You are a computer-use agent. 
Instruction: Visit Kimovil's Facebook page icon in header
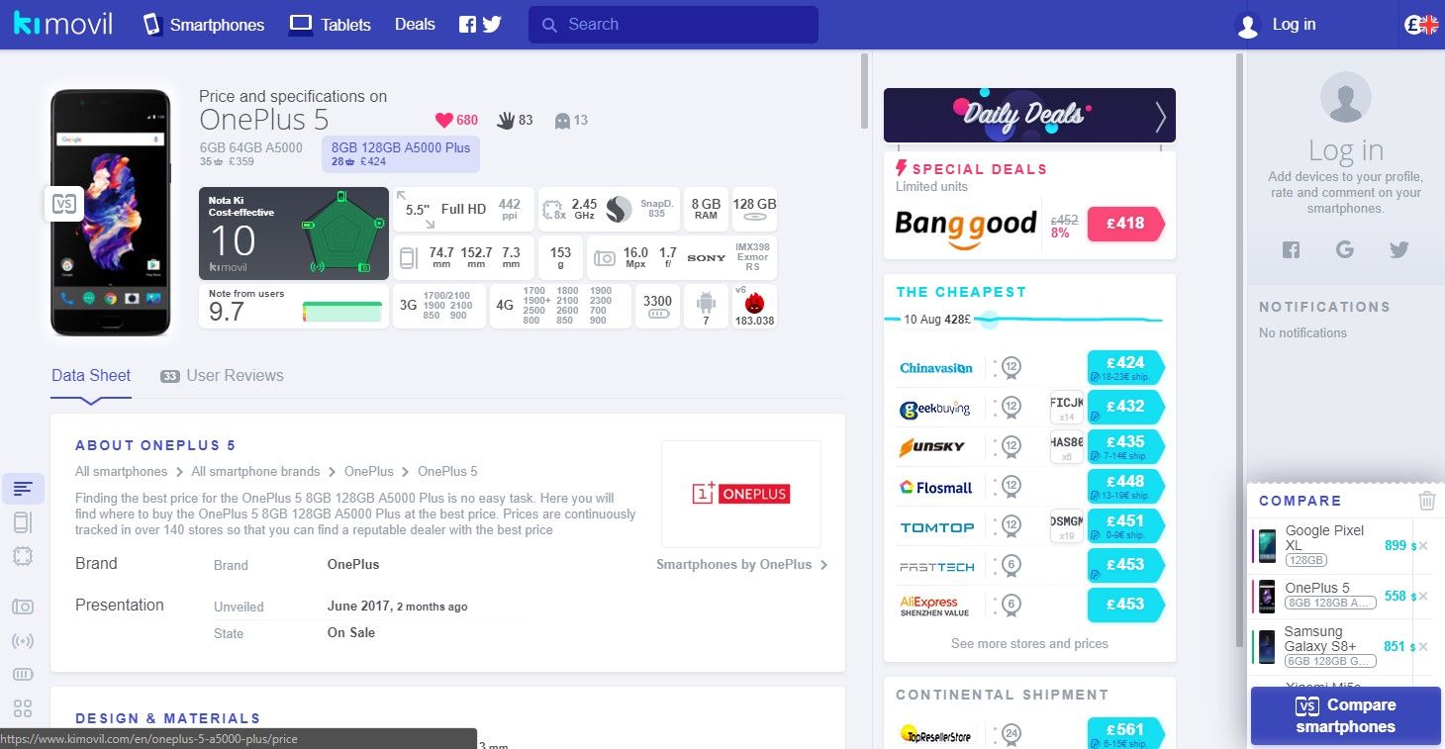[x=468, y=25]
